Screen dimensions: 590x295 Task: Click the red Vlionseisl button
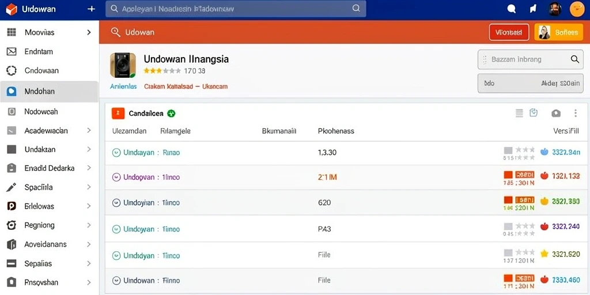coord(509,32)
